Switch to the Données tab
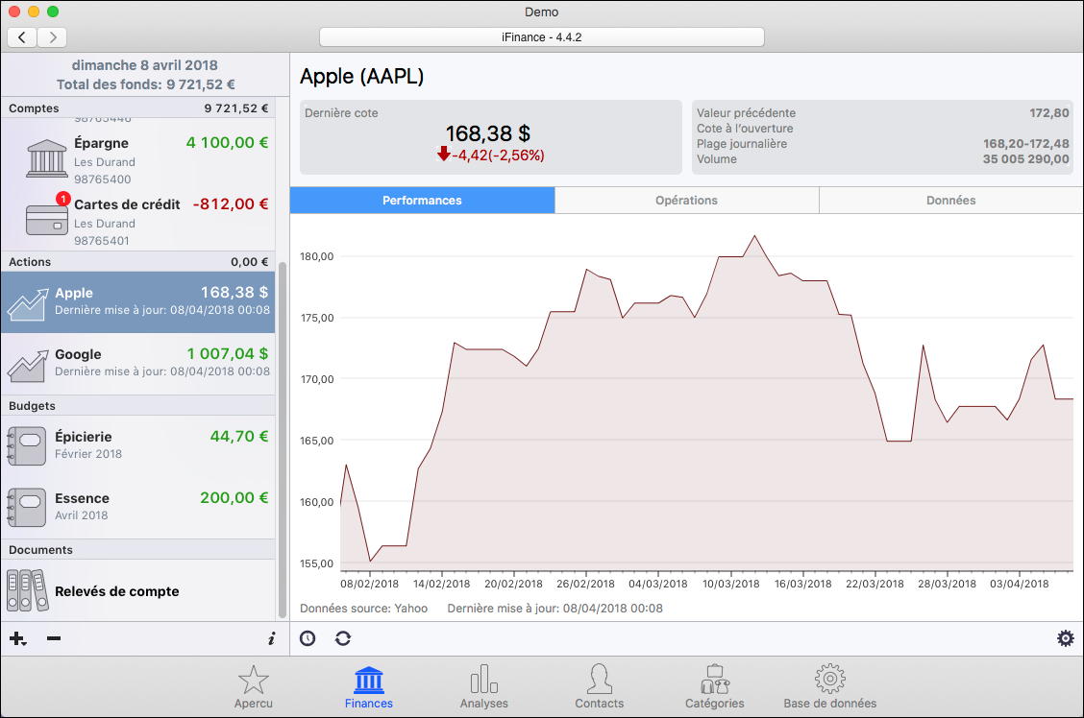The image size is (1084, 718). pyautogui.click(x=950, y=201)
